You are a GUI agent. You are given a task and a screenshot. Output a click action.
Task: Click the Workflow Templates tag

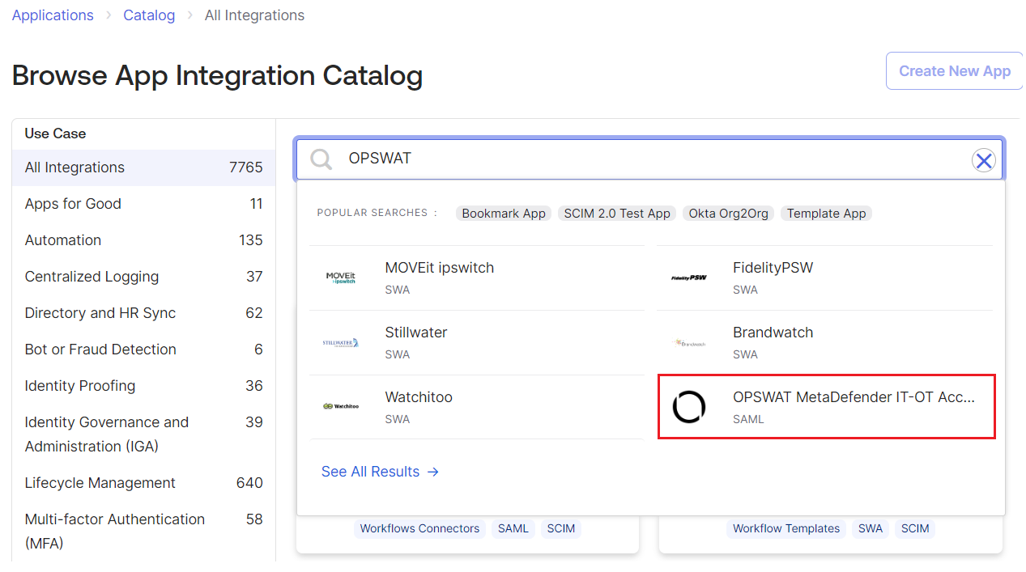point(786,529)
